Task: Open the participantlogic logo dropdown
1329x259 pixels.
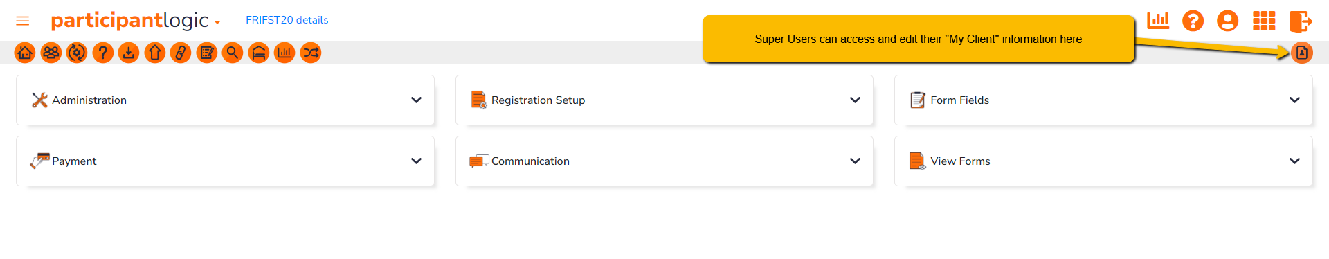Action: 136,21
